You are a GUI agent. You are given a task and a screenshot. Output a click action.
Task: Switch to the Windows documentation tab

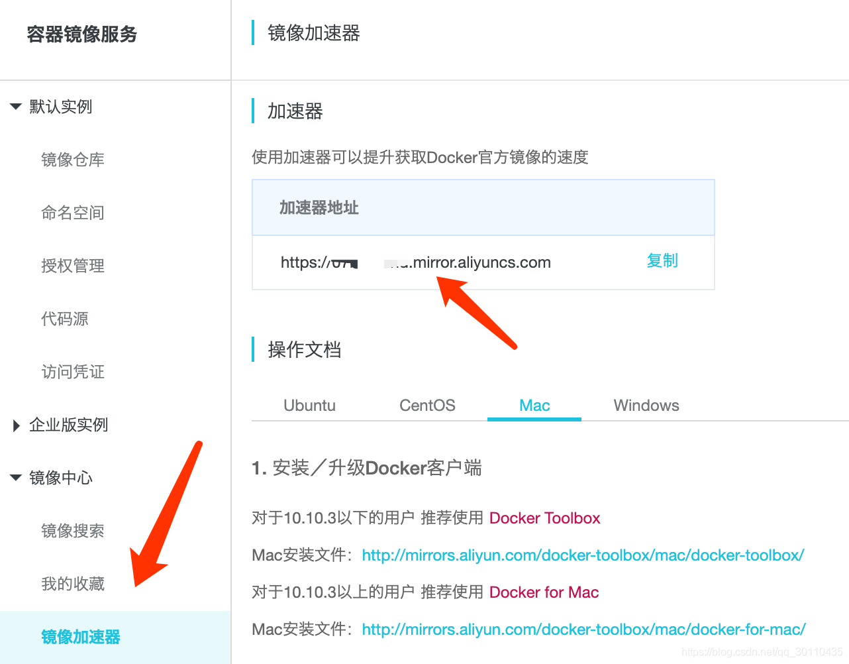pyautogui.click(x=646, y=406)
